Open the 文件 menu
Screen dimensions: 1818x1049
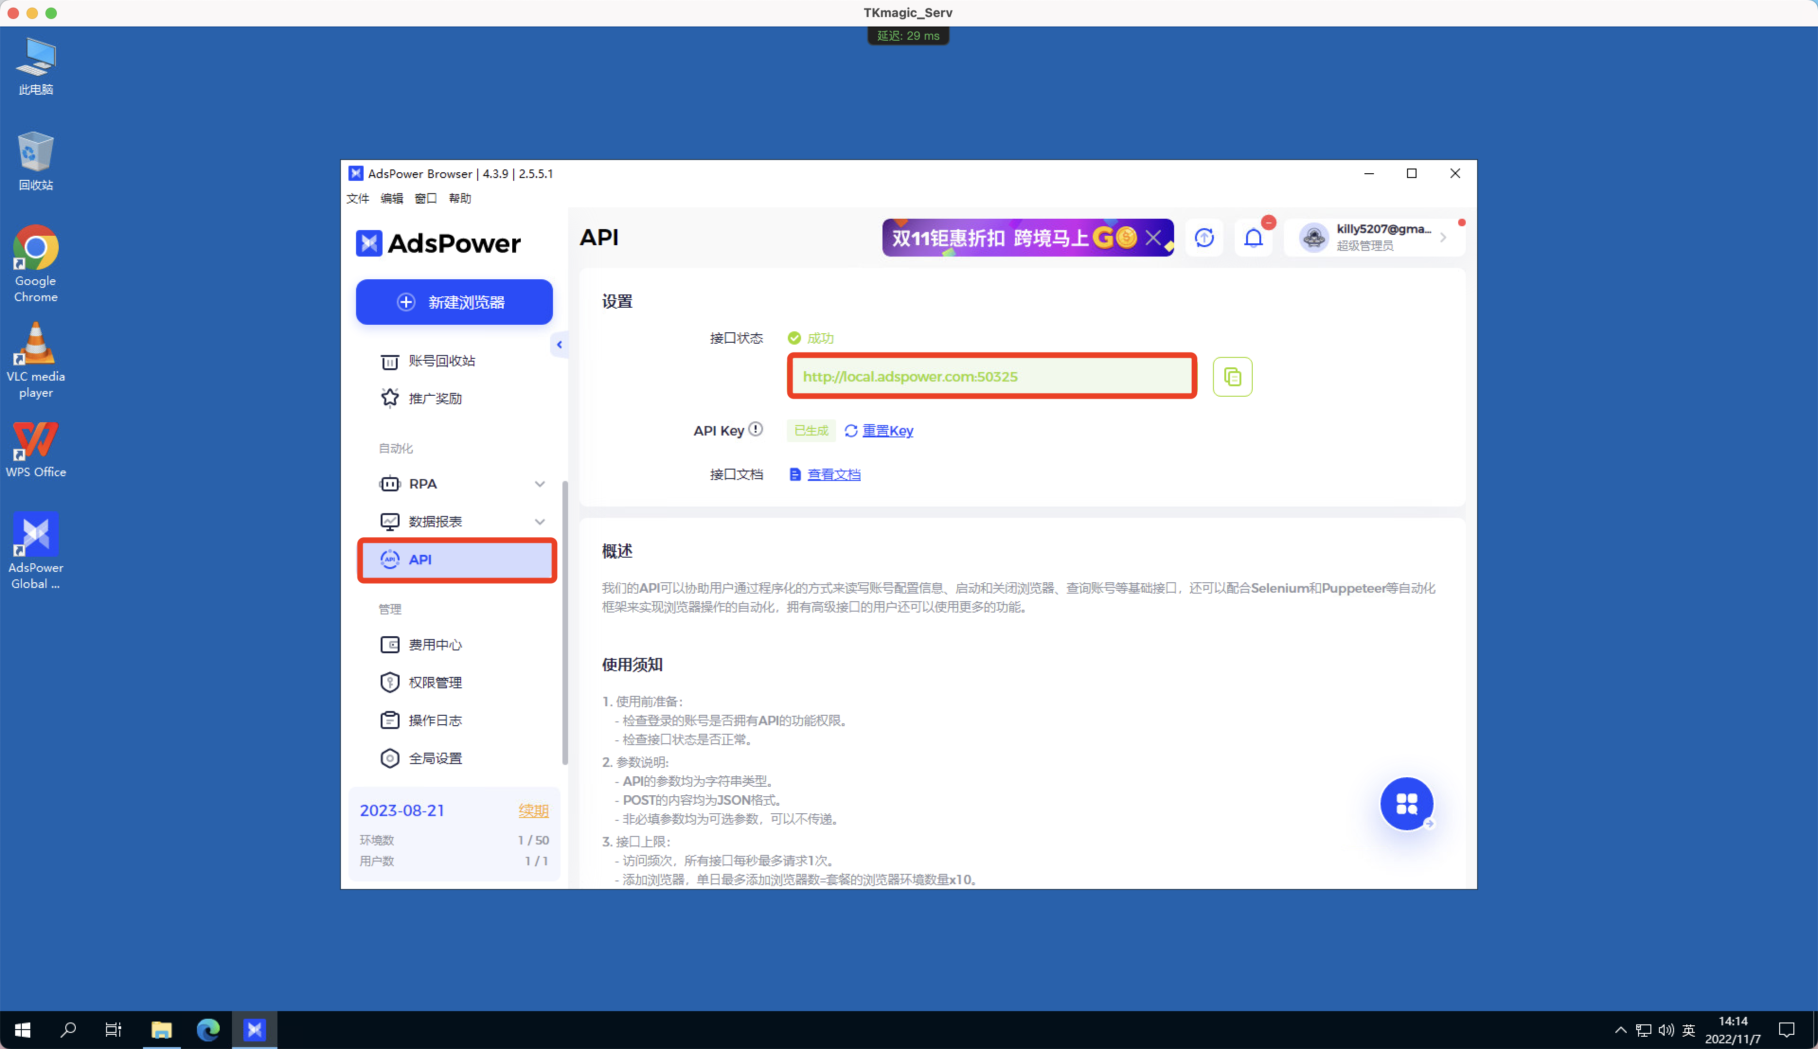tap(358, 198)
